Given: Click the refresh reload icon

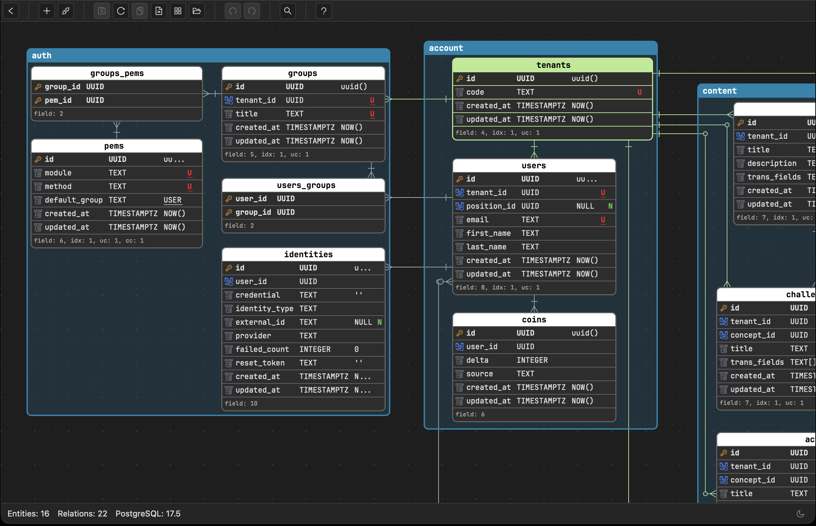Looking at the screenshot, I should (121, 11).
